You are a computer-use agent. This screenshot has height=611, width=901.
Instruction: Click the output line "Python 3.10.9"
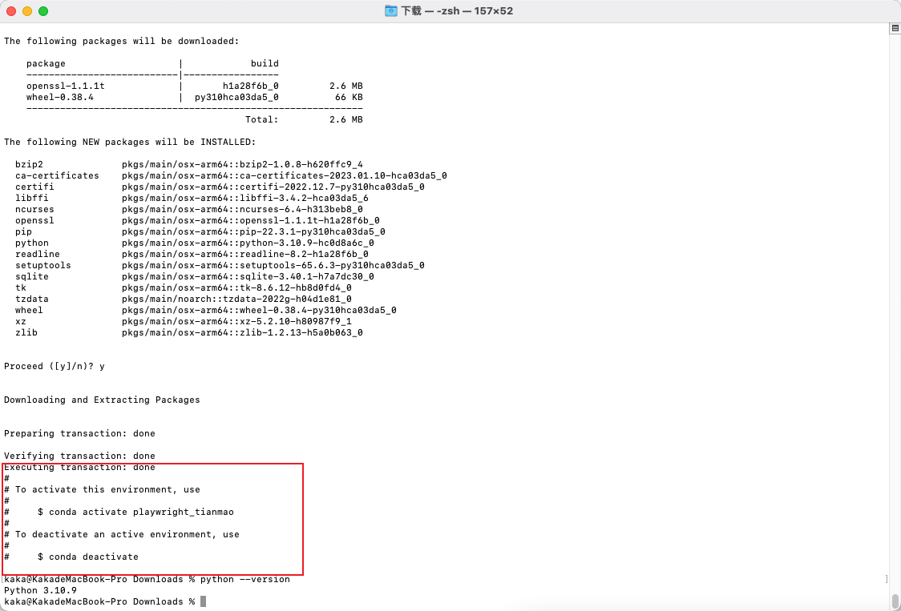pyautogui.click(x=40, y=590)
